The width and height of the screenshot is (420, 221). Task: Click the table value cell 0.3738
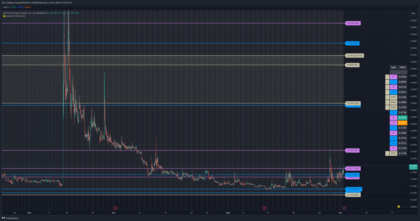[402, 112]
